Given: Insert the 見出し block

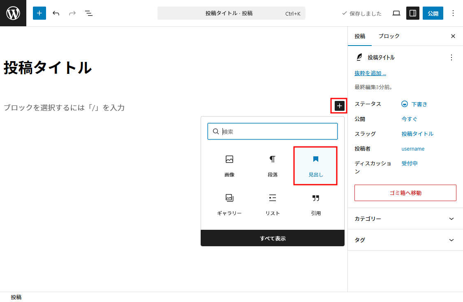Looking at the screenshot, I should tap(316, 166).
